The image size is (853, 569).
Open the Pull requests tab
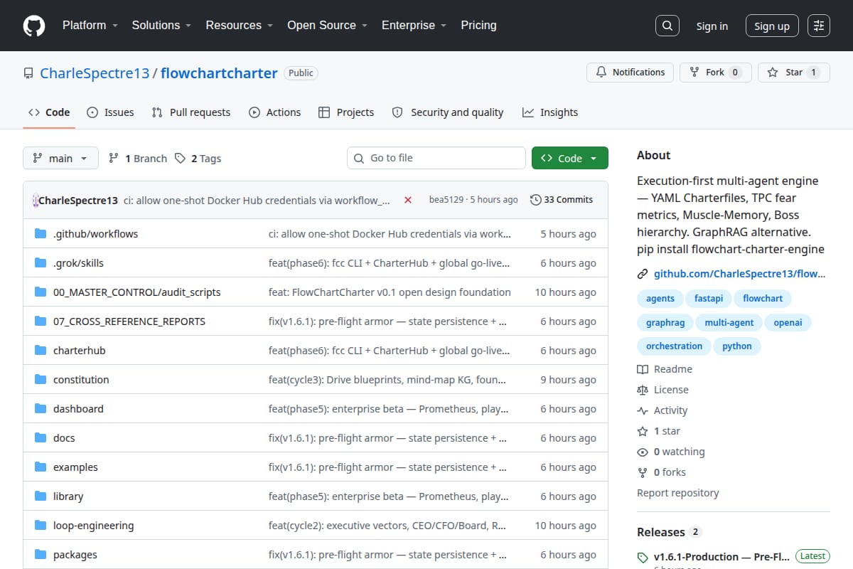(x=191, y=112)
